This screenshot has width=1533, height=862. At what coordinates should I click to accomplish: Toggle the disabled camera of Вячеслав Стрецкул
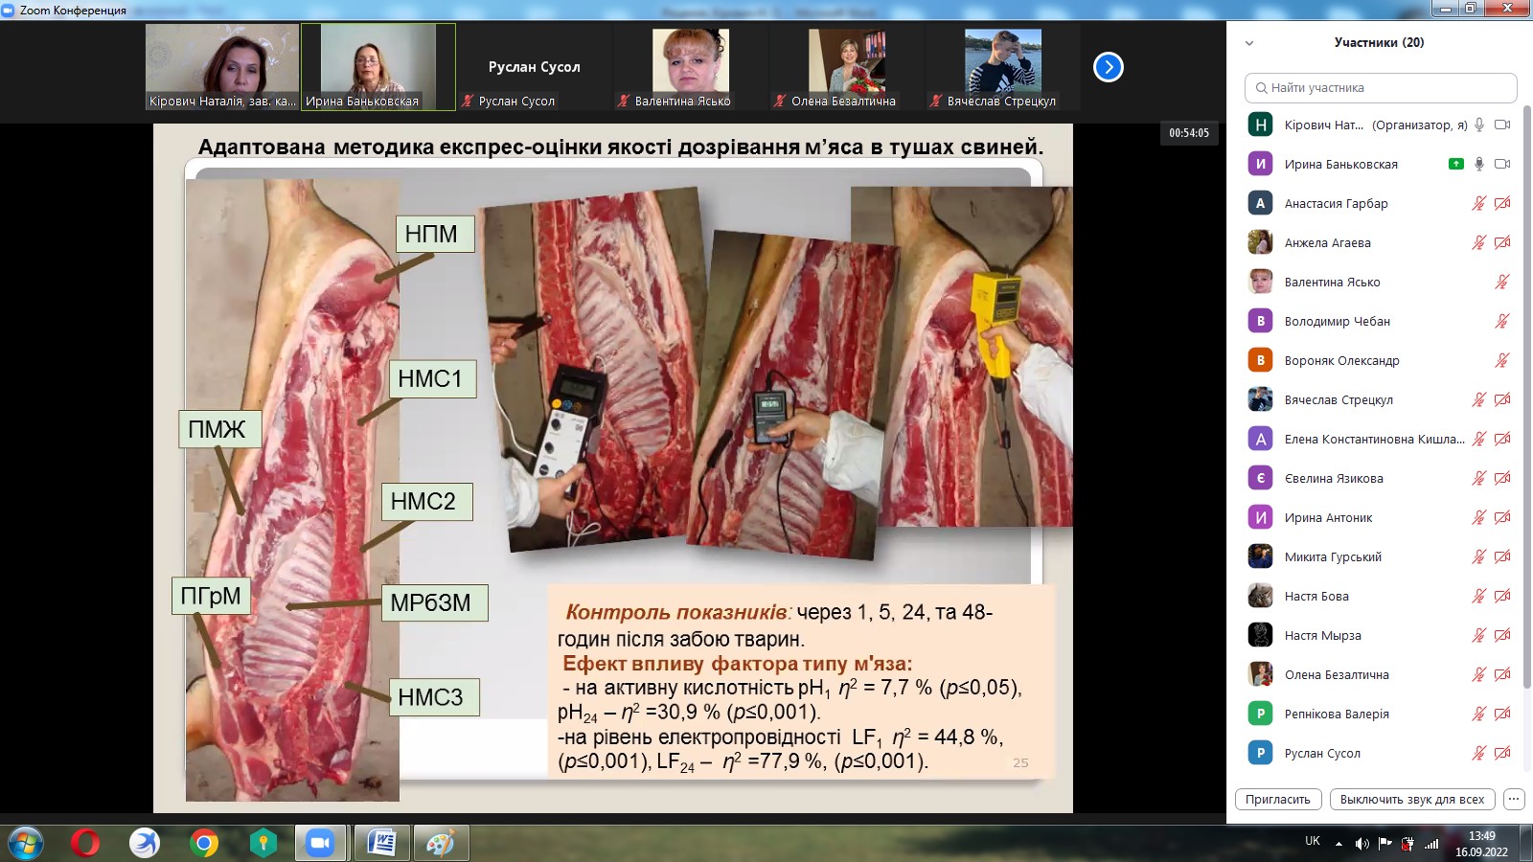tap(1502, 399)
